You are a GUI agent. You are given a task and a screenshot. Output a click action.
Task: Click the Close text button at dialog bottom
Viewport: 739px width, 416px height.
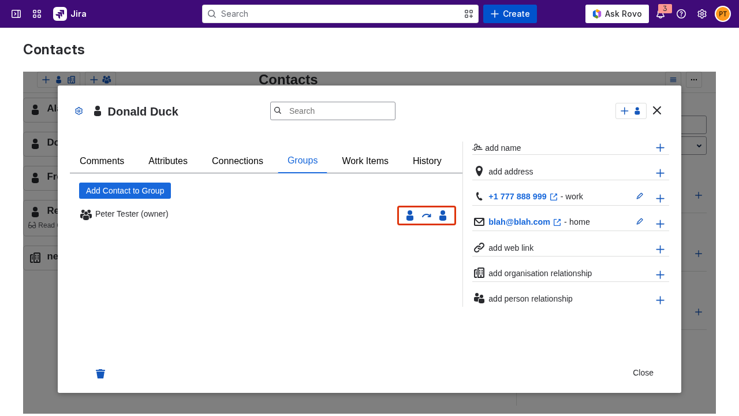coord(643,373)
